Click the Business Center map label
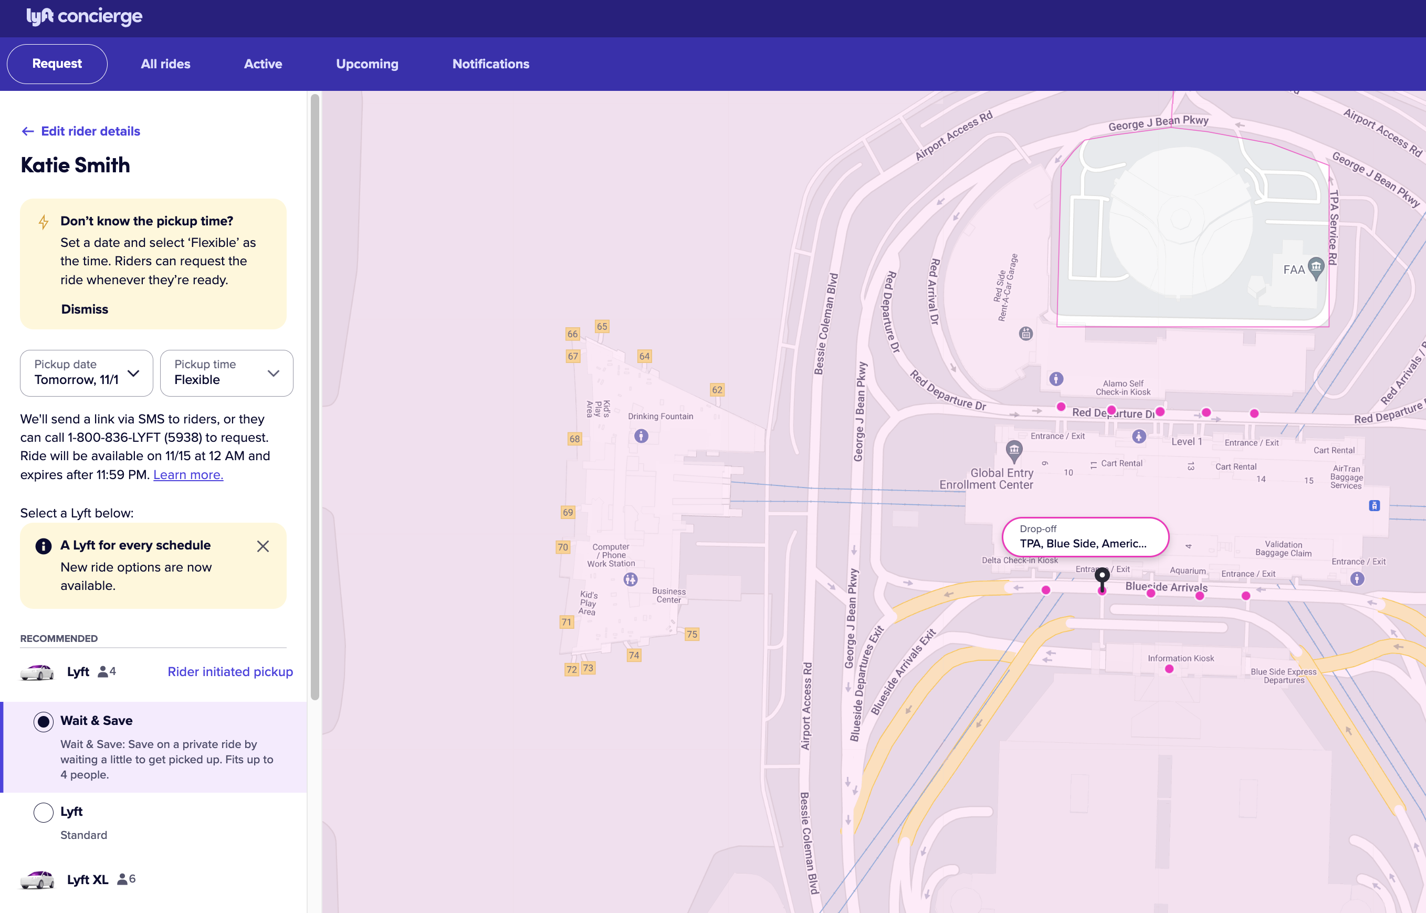The image size is (1426, 913). [x=669, y=595]
